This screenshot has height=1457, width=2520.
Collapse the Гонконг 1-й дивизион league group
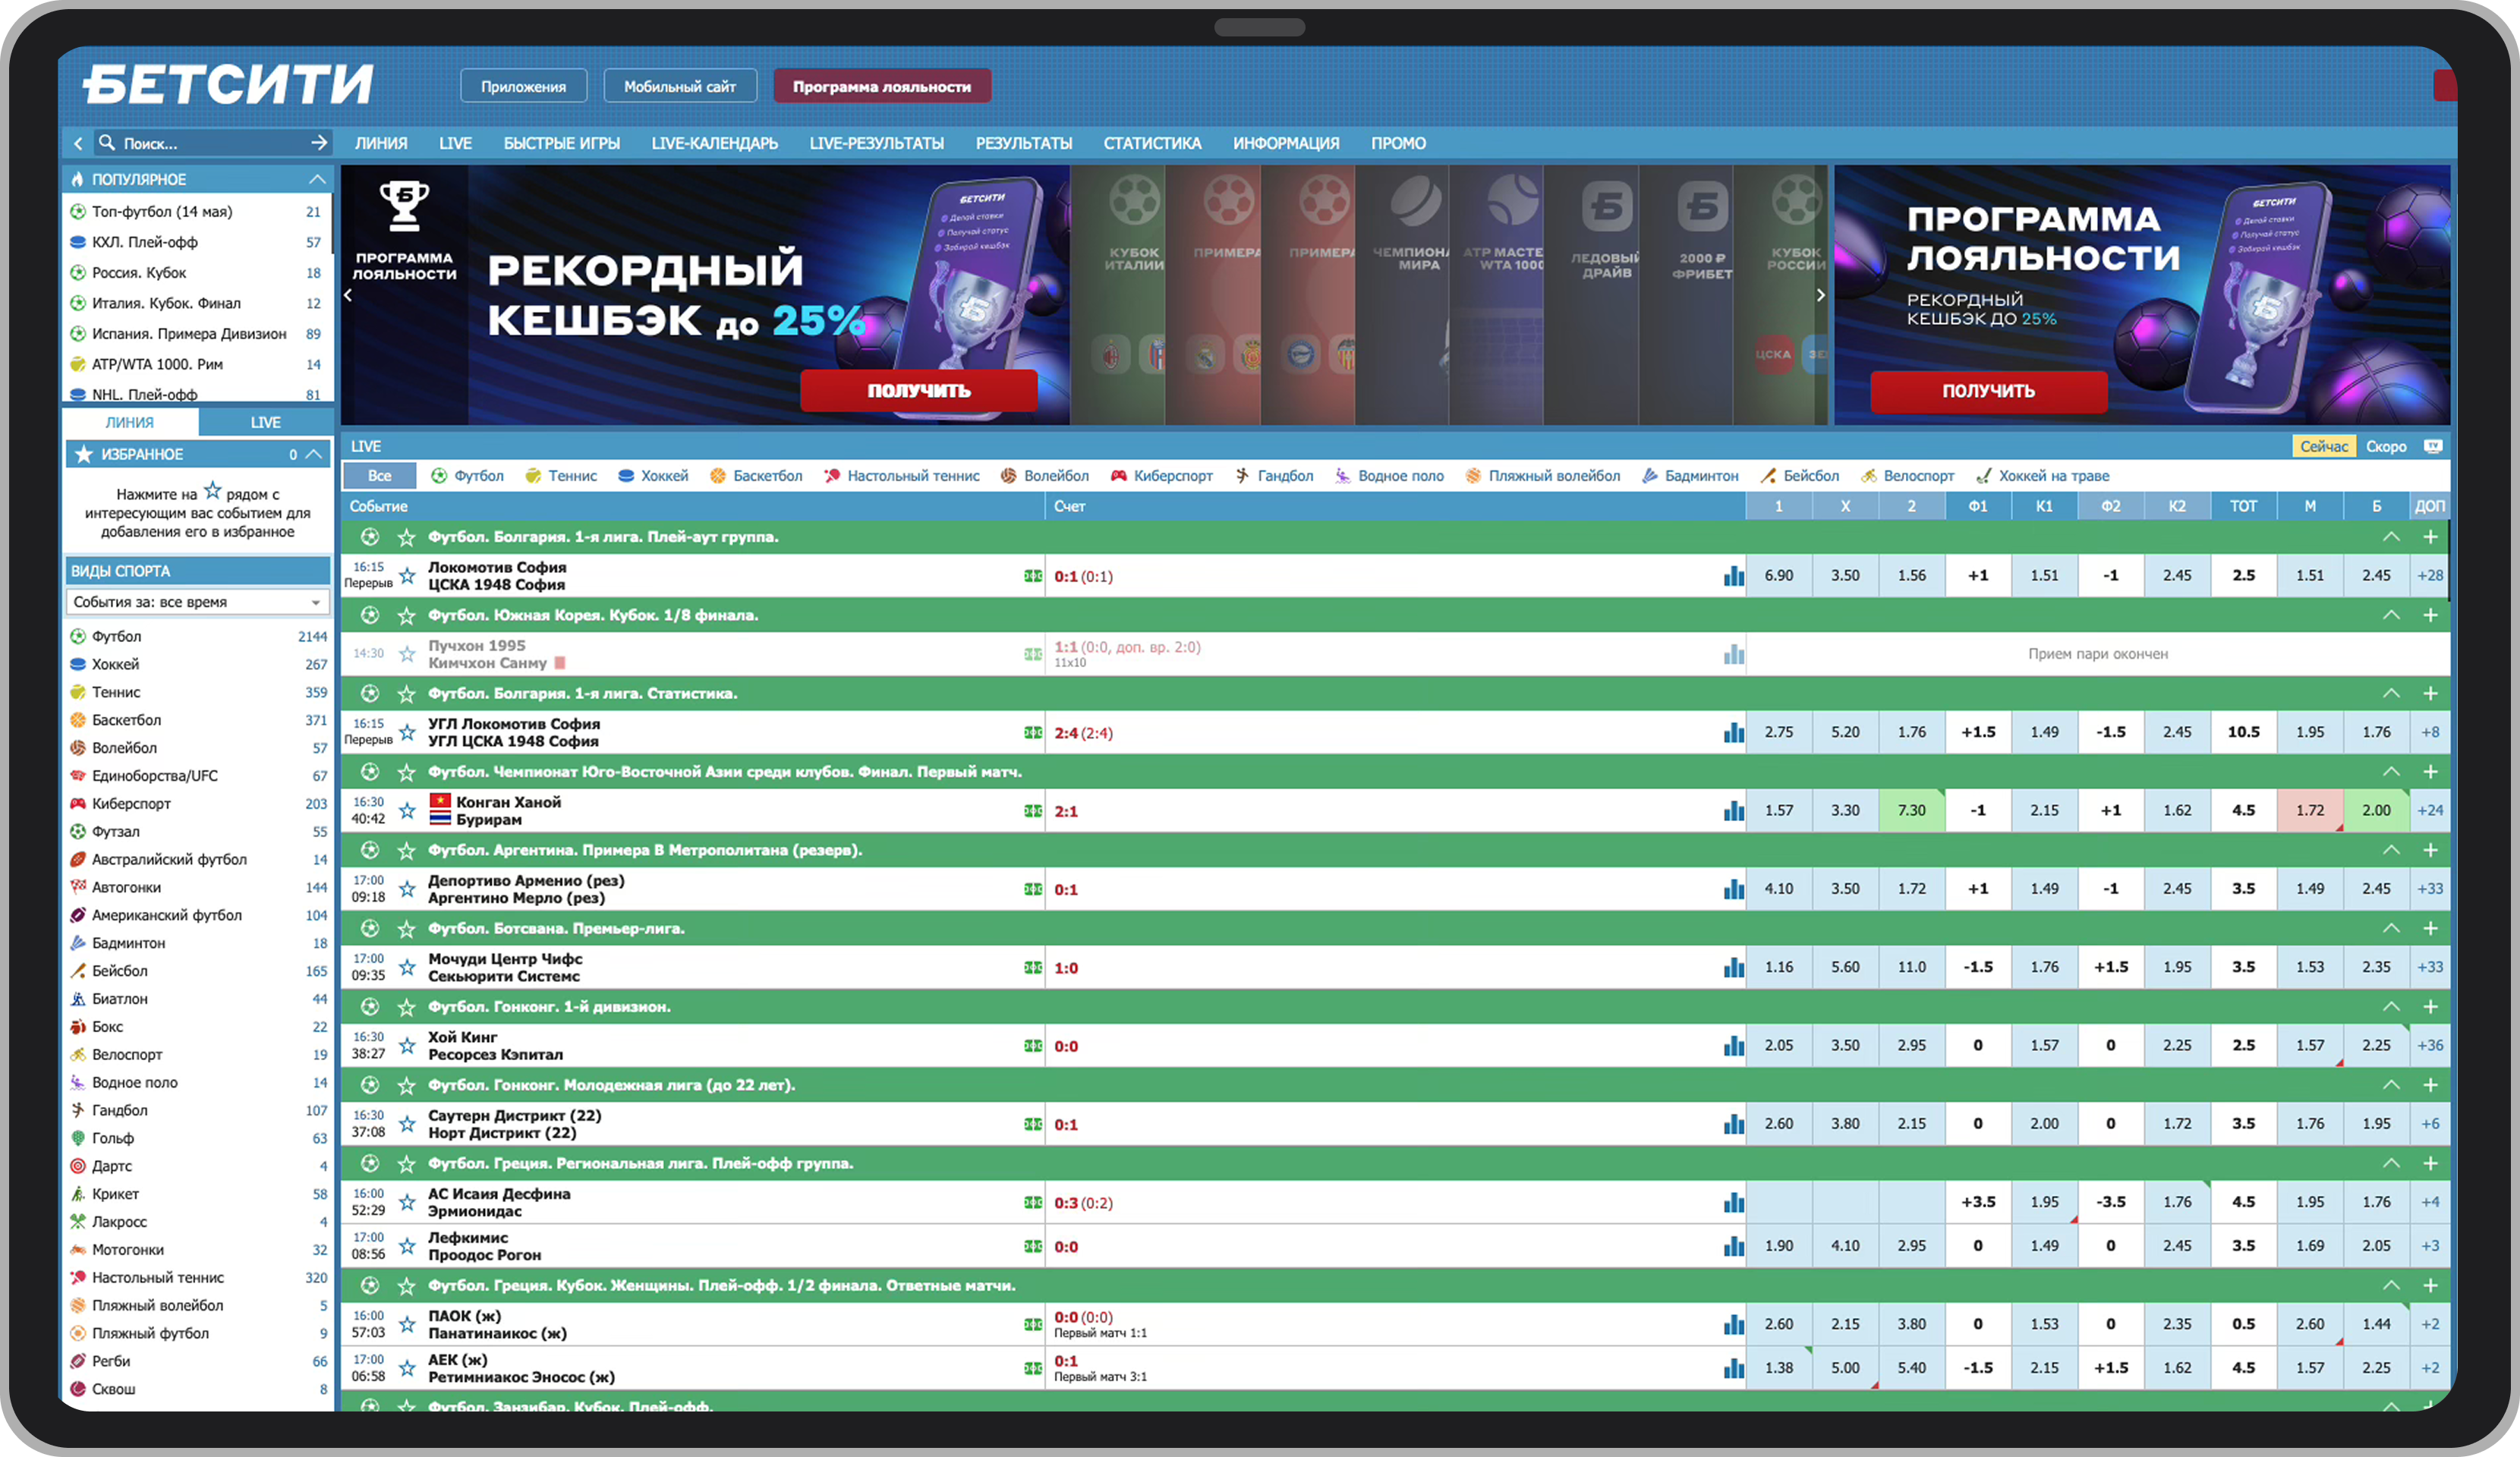click(x=2390, y=1007)
